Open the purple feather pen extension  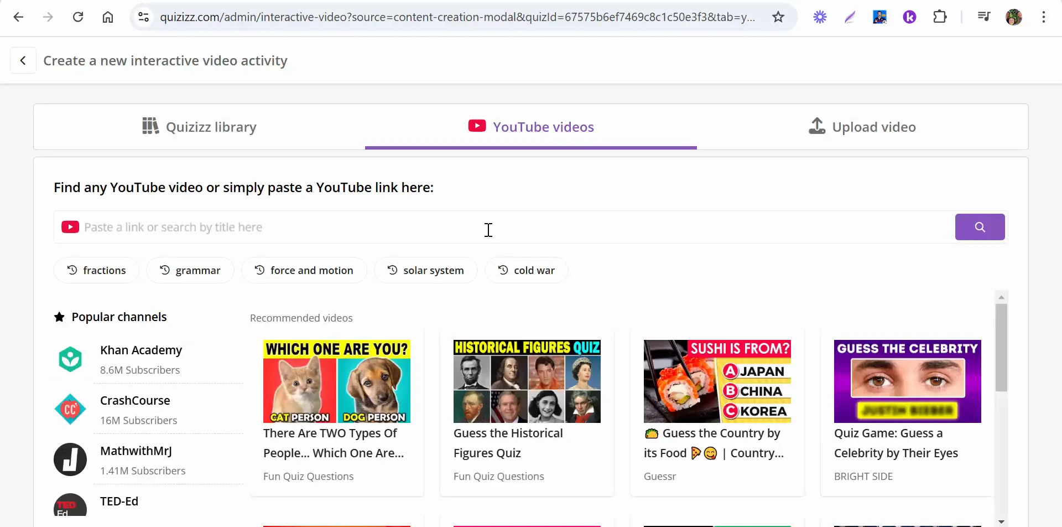tap(850, 17)
